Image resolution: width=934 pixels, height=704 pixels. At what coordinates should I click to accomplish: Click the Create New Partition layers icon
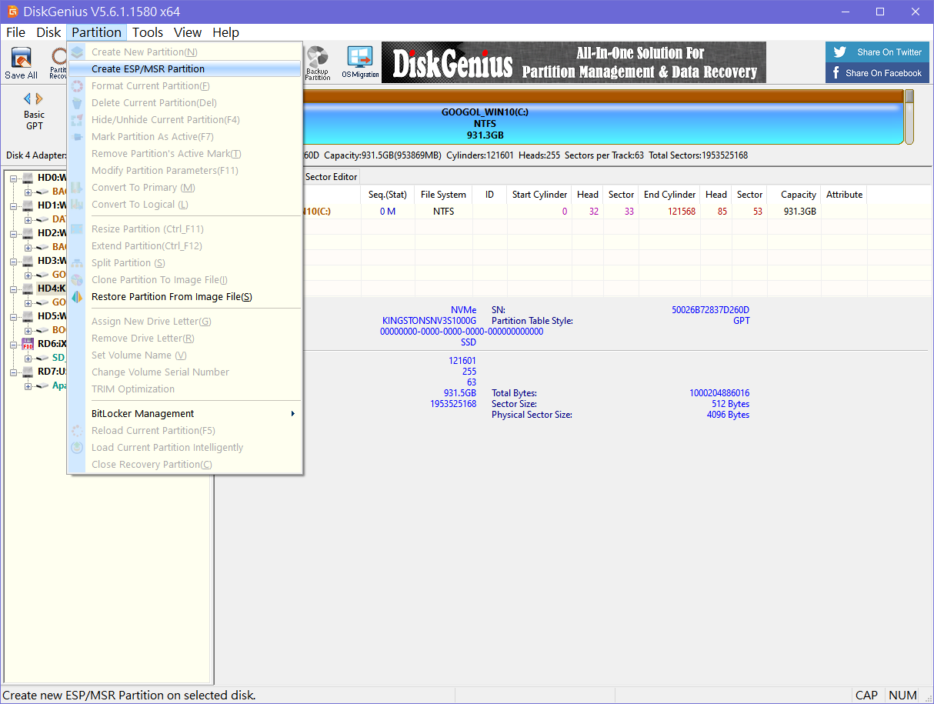[x=77, y=52]
